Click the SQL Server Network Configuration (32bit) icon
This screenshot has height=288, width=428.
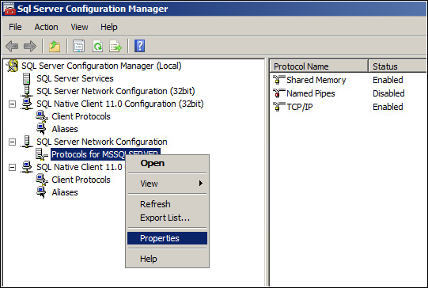[27, 91]
